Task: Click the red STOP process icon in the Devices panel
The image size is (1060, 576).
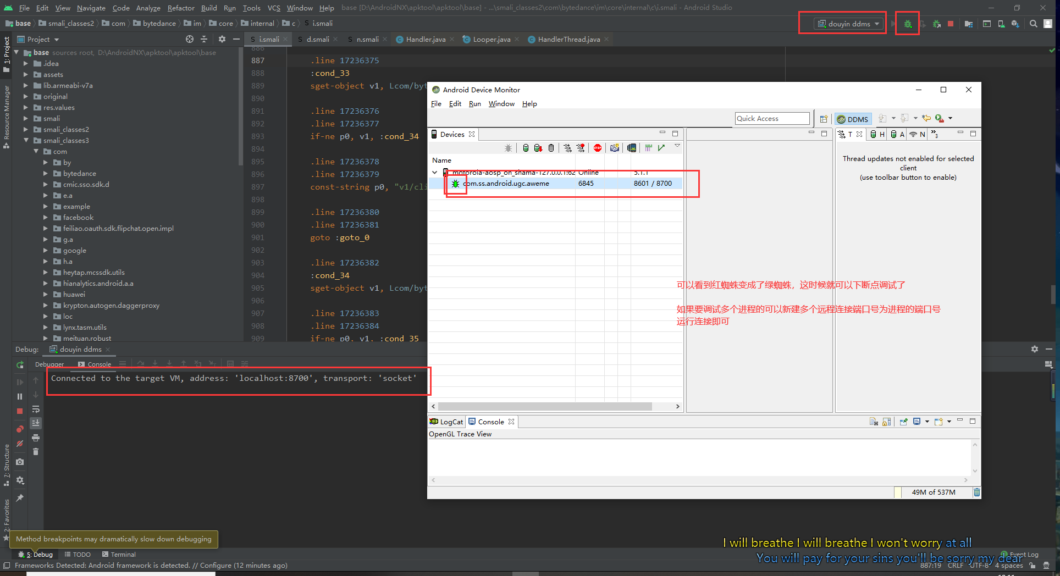Action: (598, 148)
